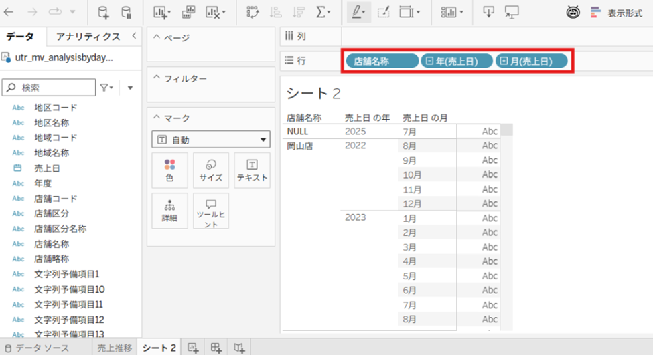Click the fit view size icon
The width and height of the screenshot is (653, 355).
(407, 13)
